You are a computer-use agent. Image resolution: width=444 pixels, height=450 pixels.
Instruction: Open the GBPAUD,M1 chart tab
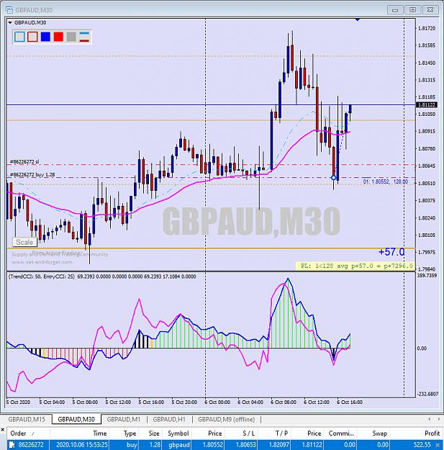(x=123, y=419)
